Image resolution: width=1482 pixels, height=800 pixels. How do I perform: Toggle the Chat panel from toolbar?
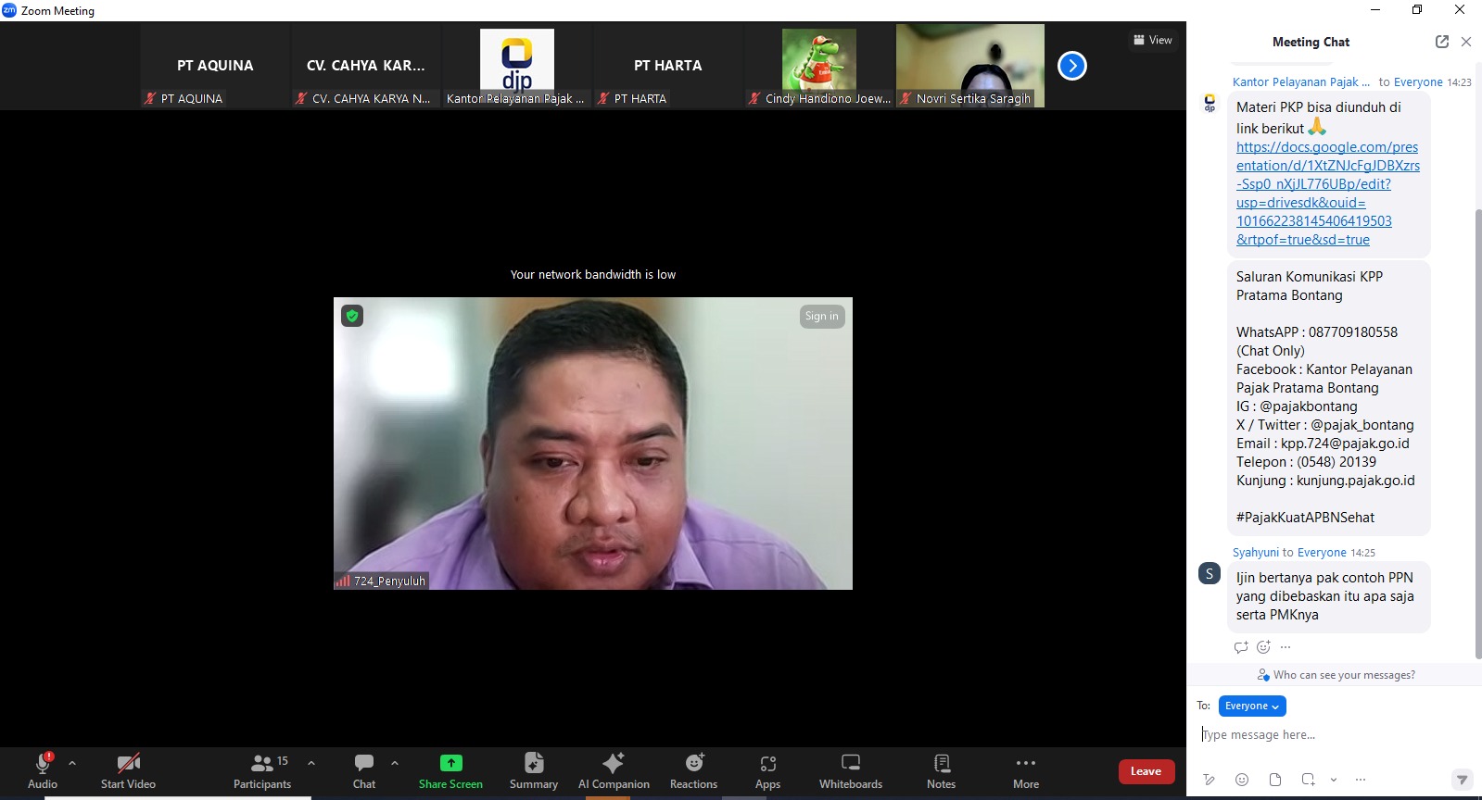(x=364, y=770)
